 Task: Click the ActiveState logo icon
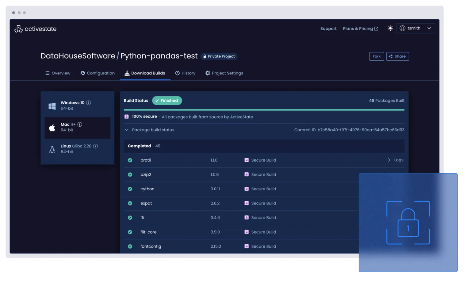[x=18, y=29]
